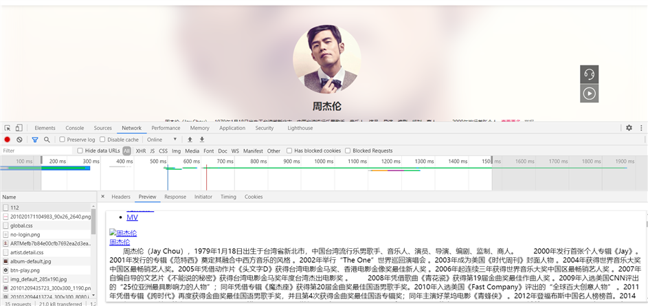The image size is (648, 306).
Task: Click the floating play button icon
Action: tap(590, 94)
